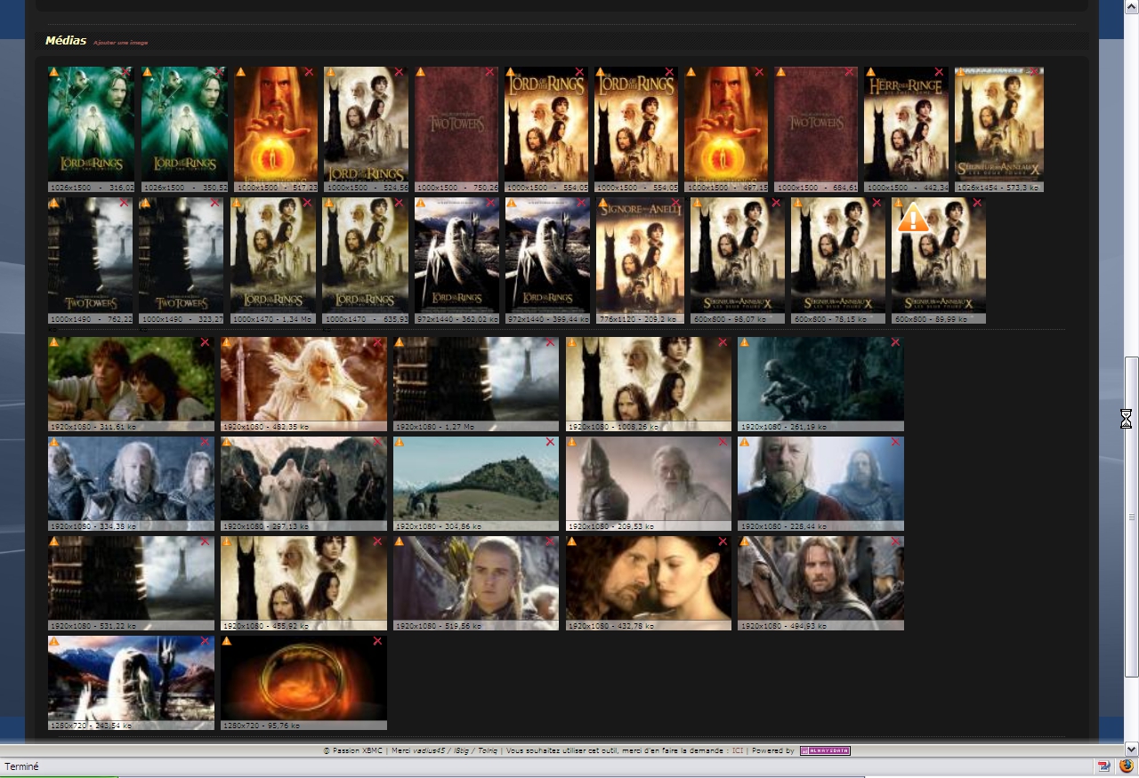This screenshot has height=778, width=1139.
Task: Delete the 1,27 Mo dark tower fanart
Action: pos(550,342)
